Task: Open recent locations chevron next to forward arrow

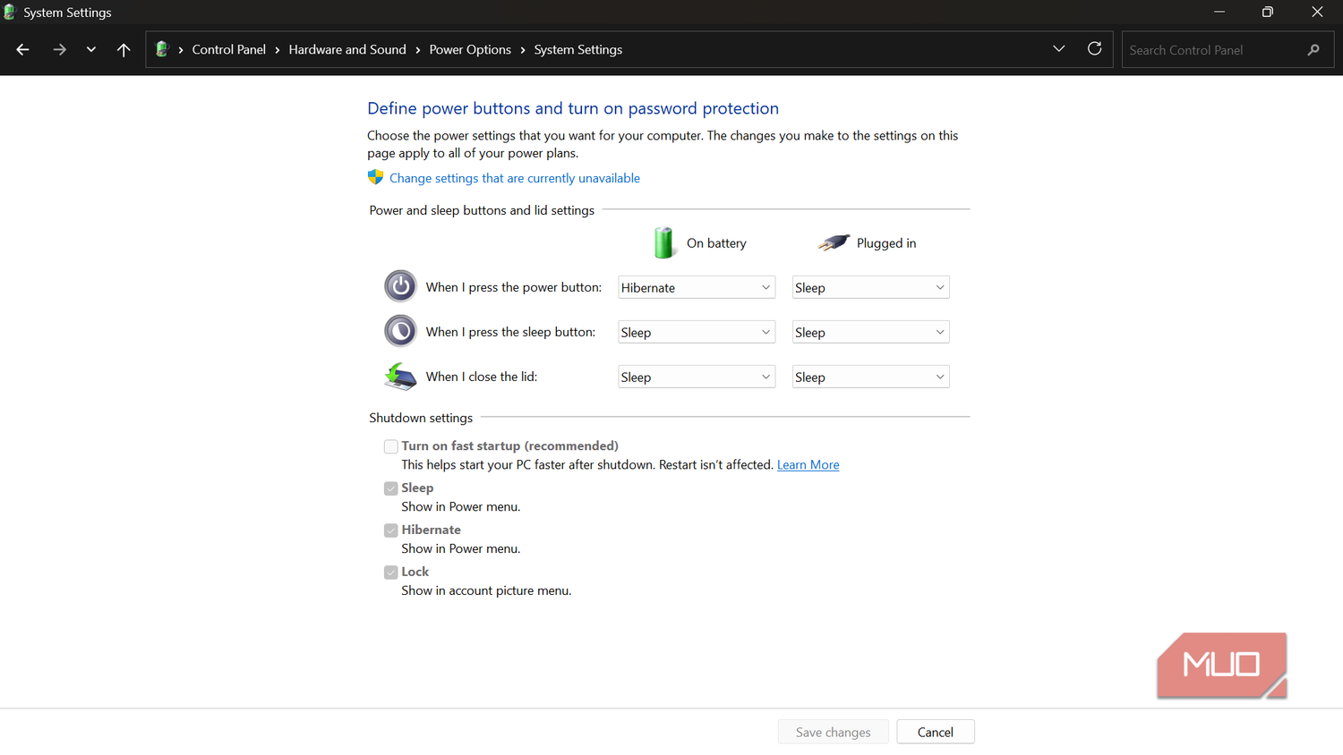Action: pos(91,50)
